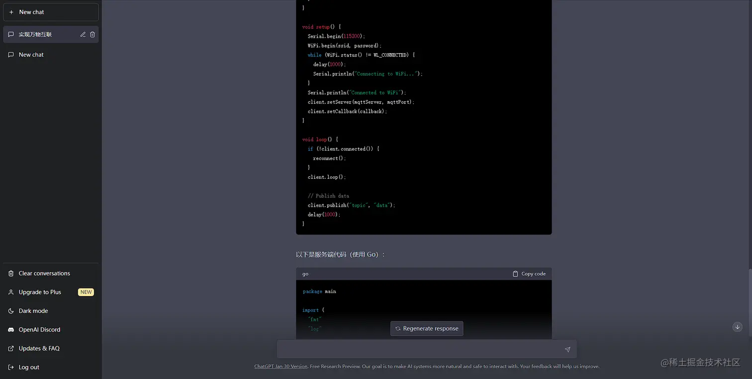Click code line client.loop();

pos(327,177)
